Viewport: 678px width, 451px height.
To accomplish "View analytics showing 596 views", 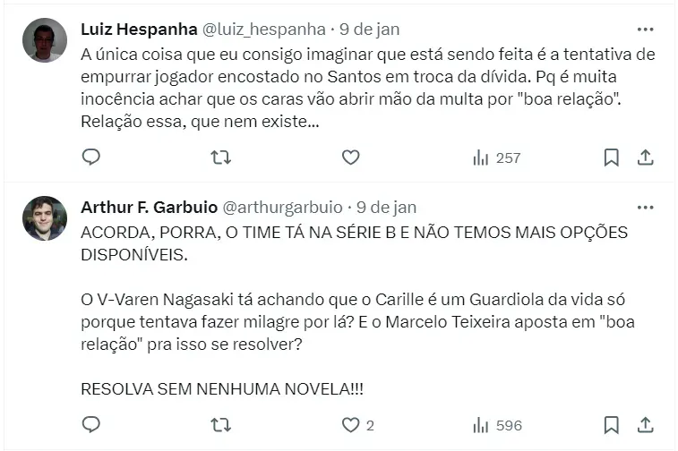I will [x=496, y=424].
